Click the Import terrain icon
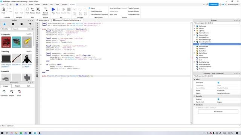This screenshot has height=135, width=241. pos(12,91)
